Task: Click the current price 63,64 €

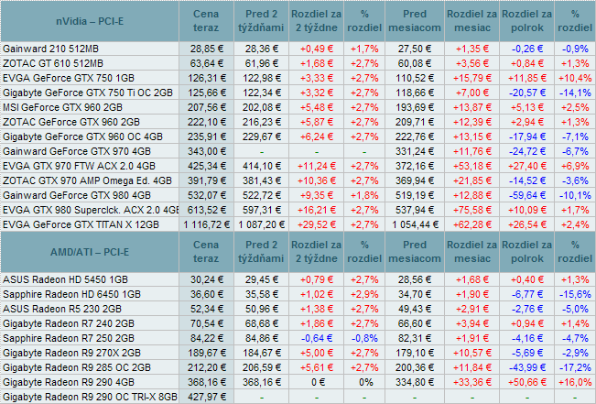Action: pos(207,63)
